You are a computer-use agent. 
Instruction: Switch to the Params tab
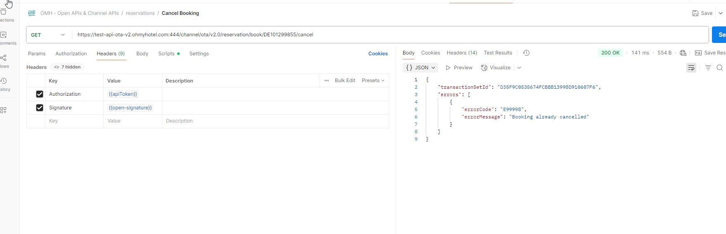click(37, 54)
